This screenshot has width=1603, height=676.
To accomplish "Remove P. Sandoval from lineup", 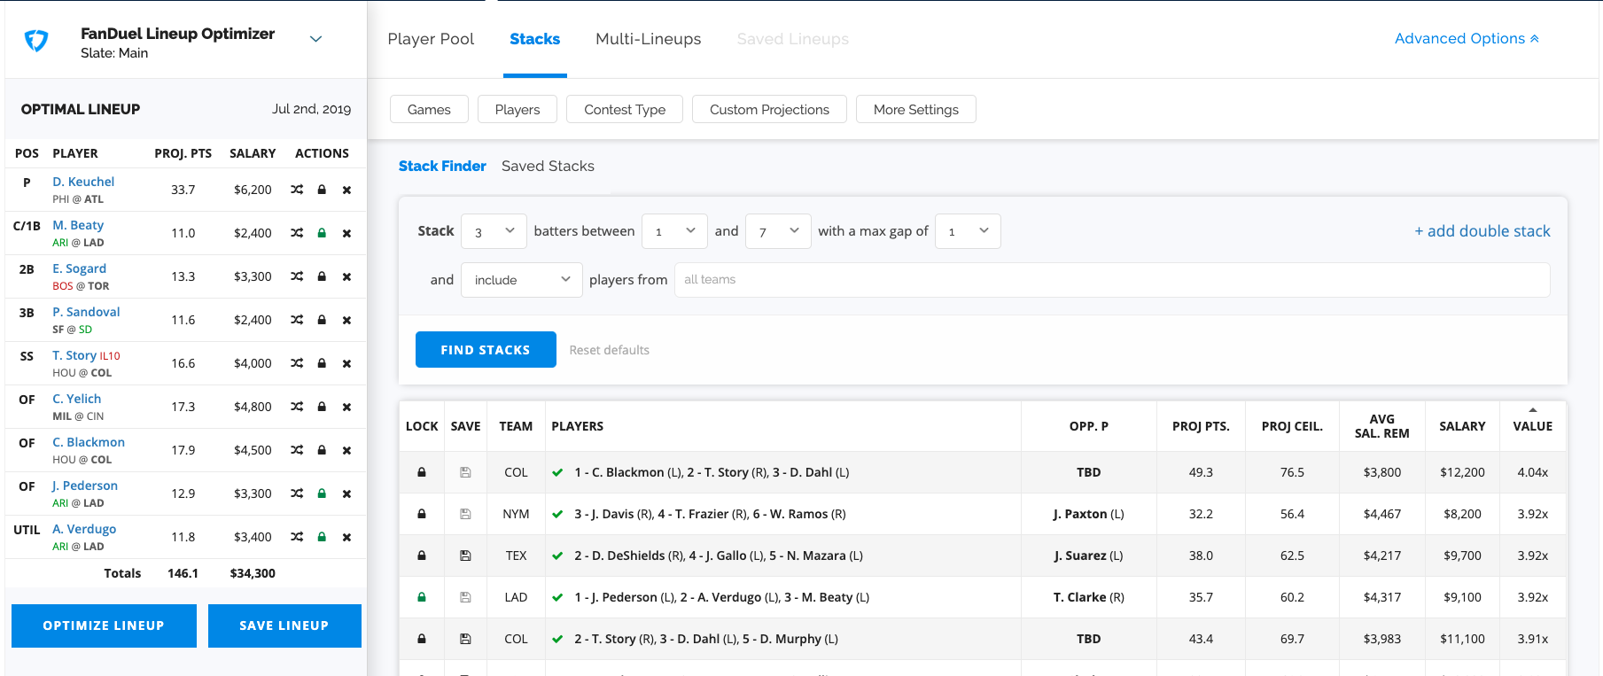I will pos(346,320).
